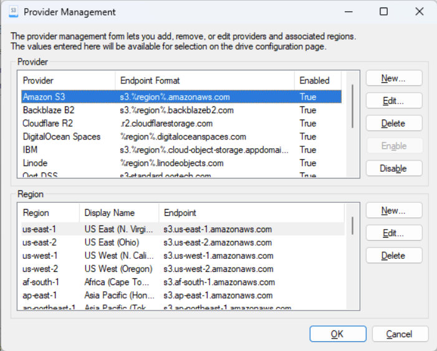This screenshot has width=437, height=351.
Task: Click True value in Cloudflare R2 row
Action: point(308,123)
